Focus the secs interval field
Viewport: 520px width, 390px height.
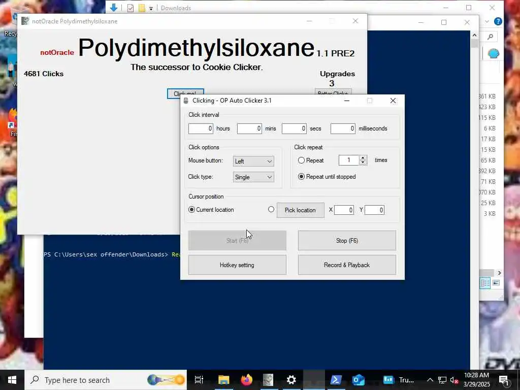(294, 128)
